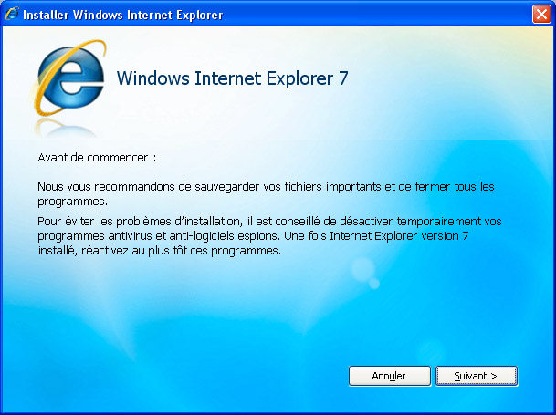This screenshot has height=415, width=556.
Task: Click the phrase "Internet Explorer version 7" in the text
Action: coord(399,235)
